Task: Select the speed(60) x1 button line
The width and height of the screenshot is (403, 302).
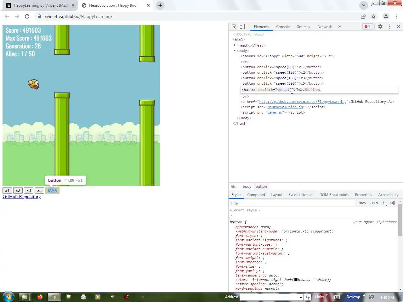Action: pos(281,67)
